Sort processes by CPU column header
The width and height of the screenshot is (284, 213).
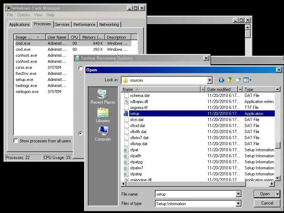(74, 37)
